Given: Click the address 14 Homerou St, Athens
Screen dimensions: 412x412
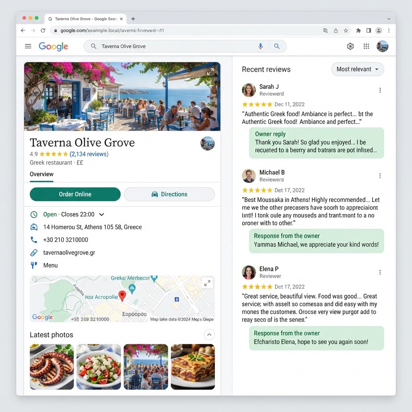Looking at the screenshot, I should (93, 227).
